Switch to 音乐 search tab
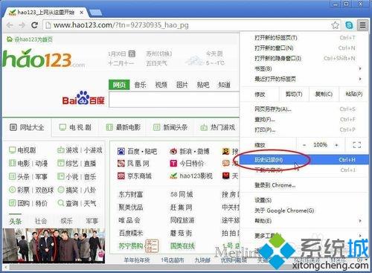This screenshot has width=372, height=273. click(x=140, y=85)
